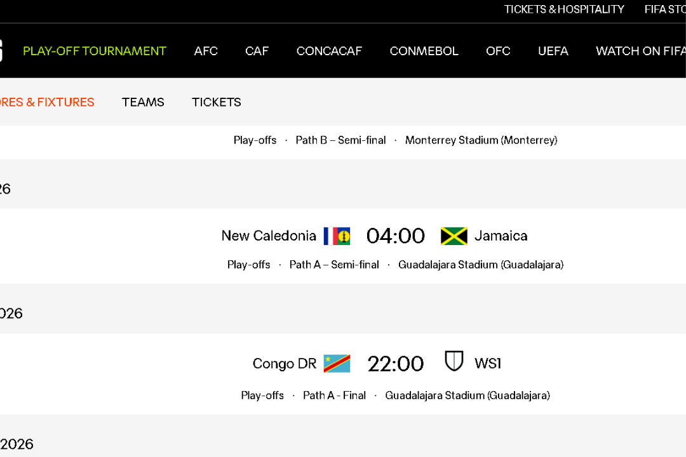686x457 pixels.
Task: Switch to the Teams tab
Action: (143, 102)
